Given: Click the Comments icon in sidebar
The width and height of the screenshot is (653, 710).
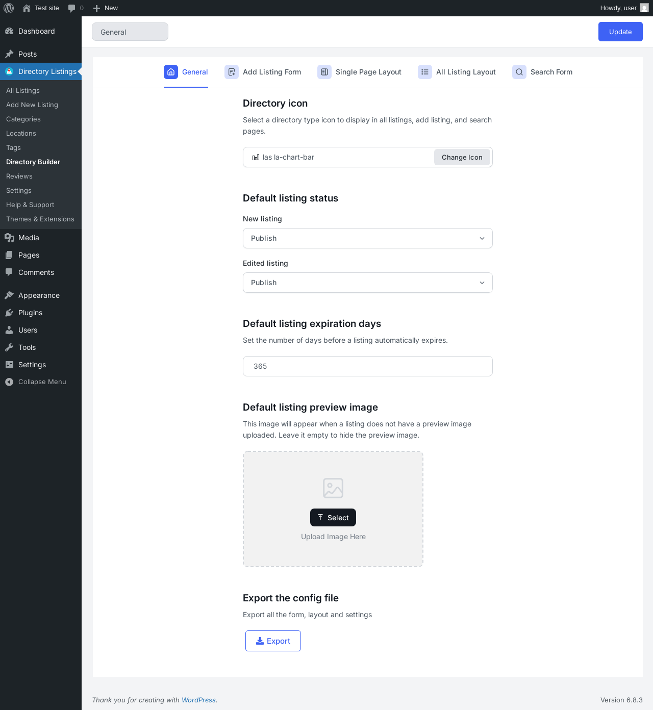Looking at the screenshot, I should pyautogui.click(x=9, y=272).
